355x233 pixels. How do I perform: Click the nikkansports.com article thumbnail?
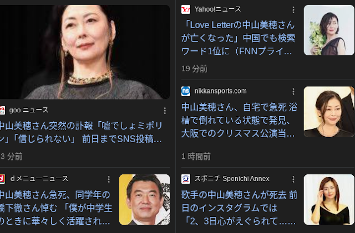329,112
